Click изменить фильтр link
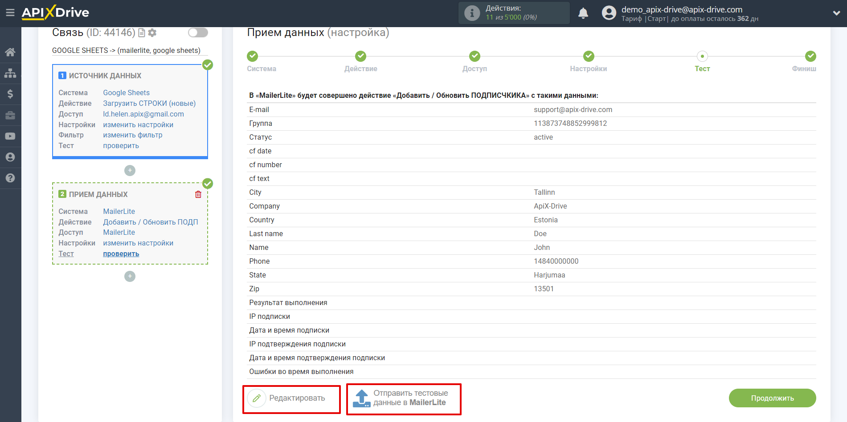The height and width of the screenshot is (422, 847). (x=133, y=135)
